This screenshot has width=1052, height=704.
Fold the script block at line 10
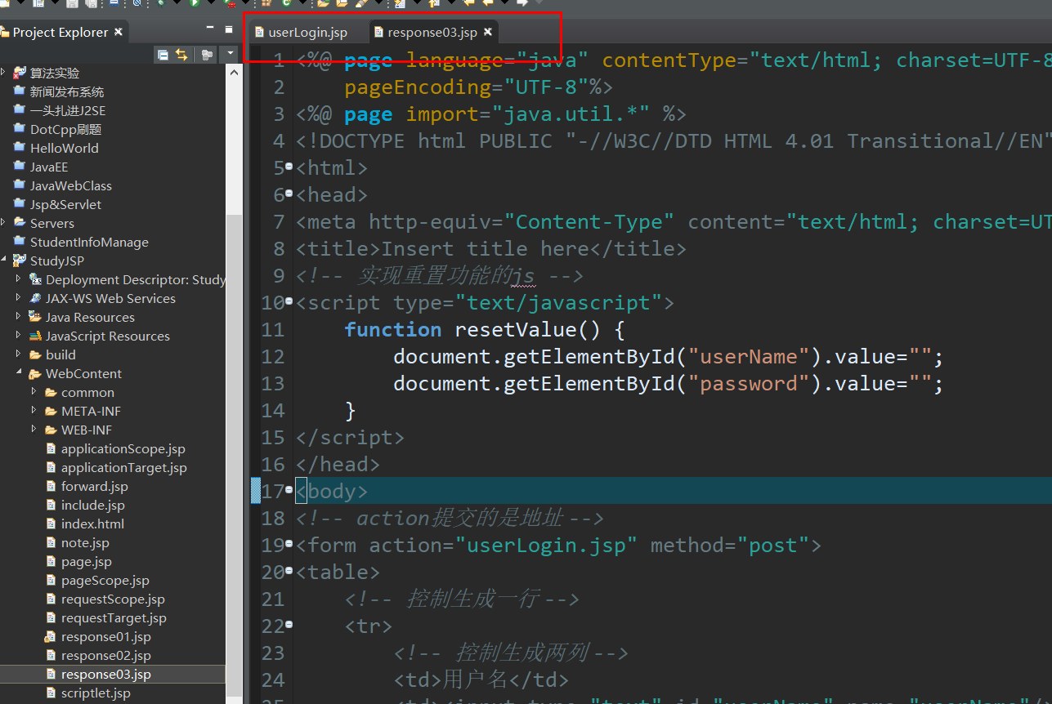pyautogui.click(x=289, y=302)
